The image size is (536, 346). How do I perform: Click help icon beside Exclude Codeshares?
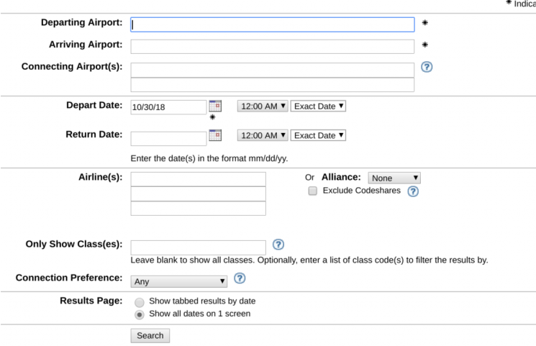(413, 191)
